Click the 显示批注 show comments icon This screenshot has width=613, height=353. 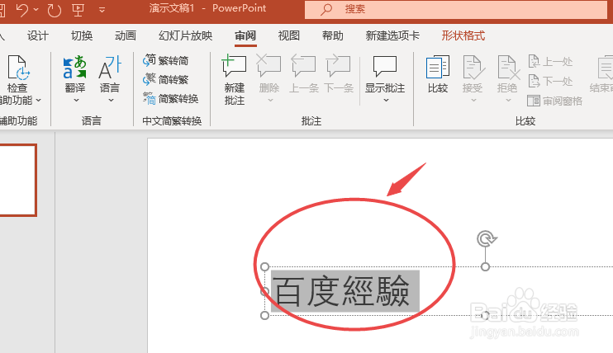pyautogui.click(x=385, y=66)
